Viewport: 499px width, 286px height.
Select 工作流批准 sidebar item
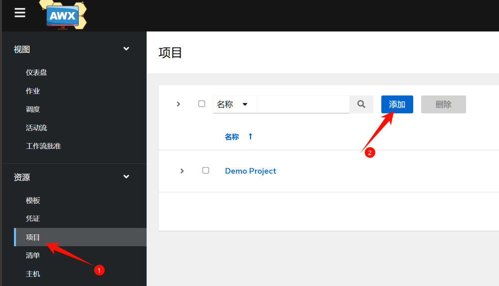coord(43,146)
